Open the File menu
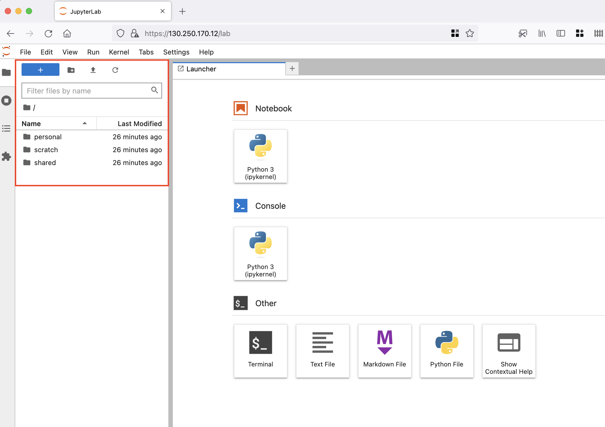This screenshot has width=605, height=427. pos(25,52)
